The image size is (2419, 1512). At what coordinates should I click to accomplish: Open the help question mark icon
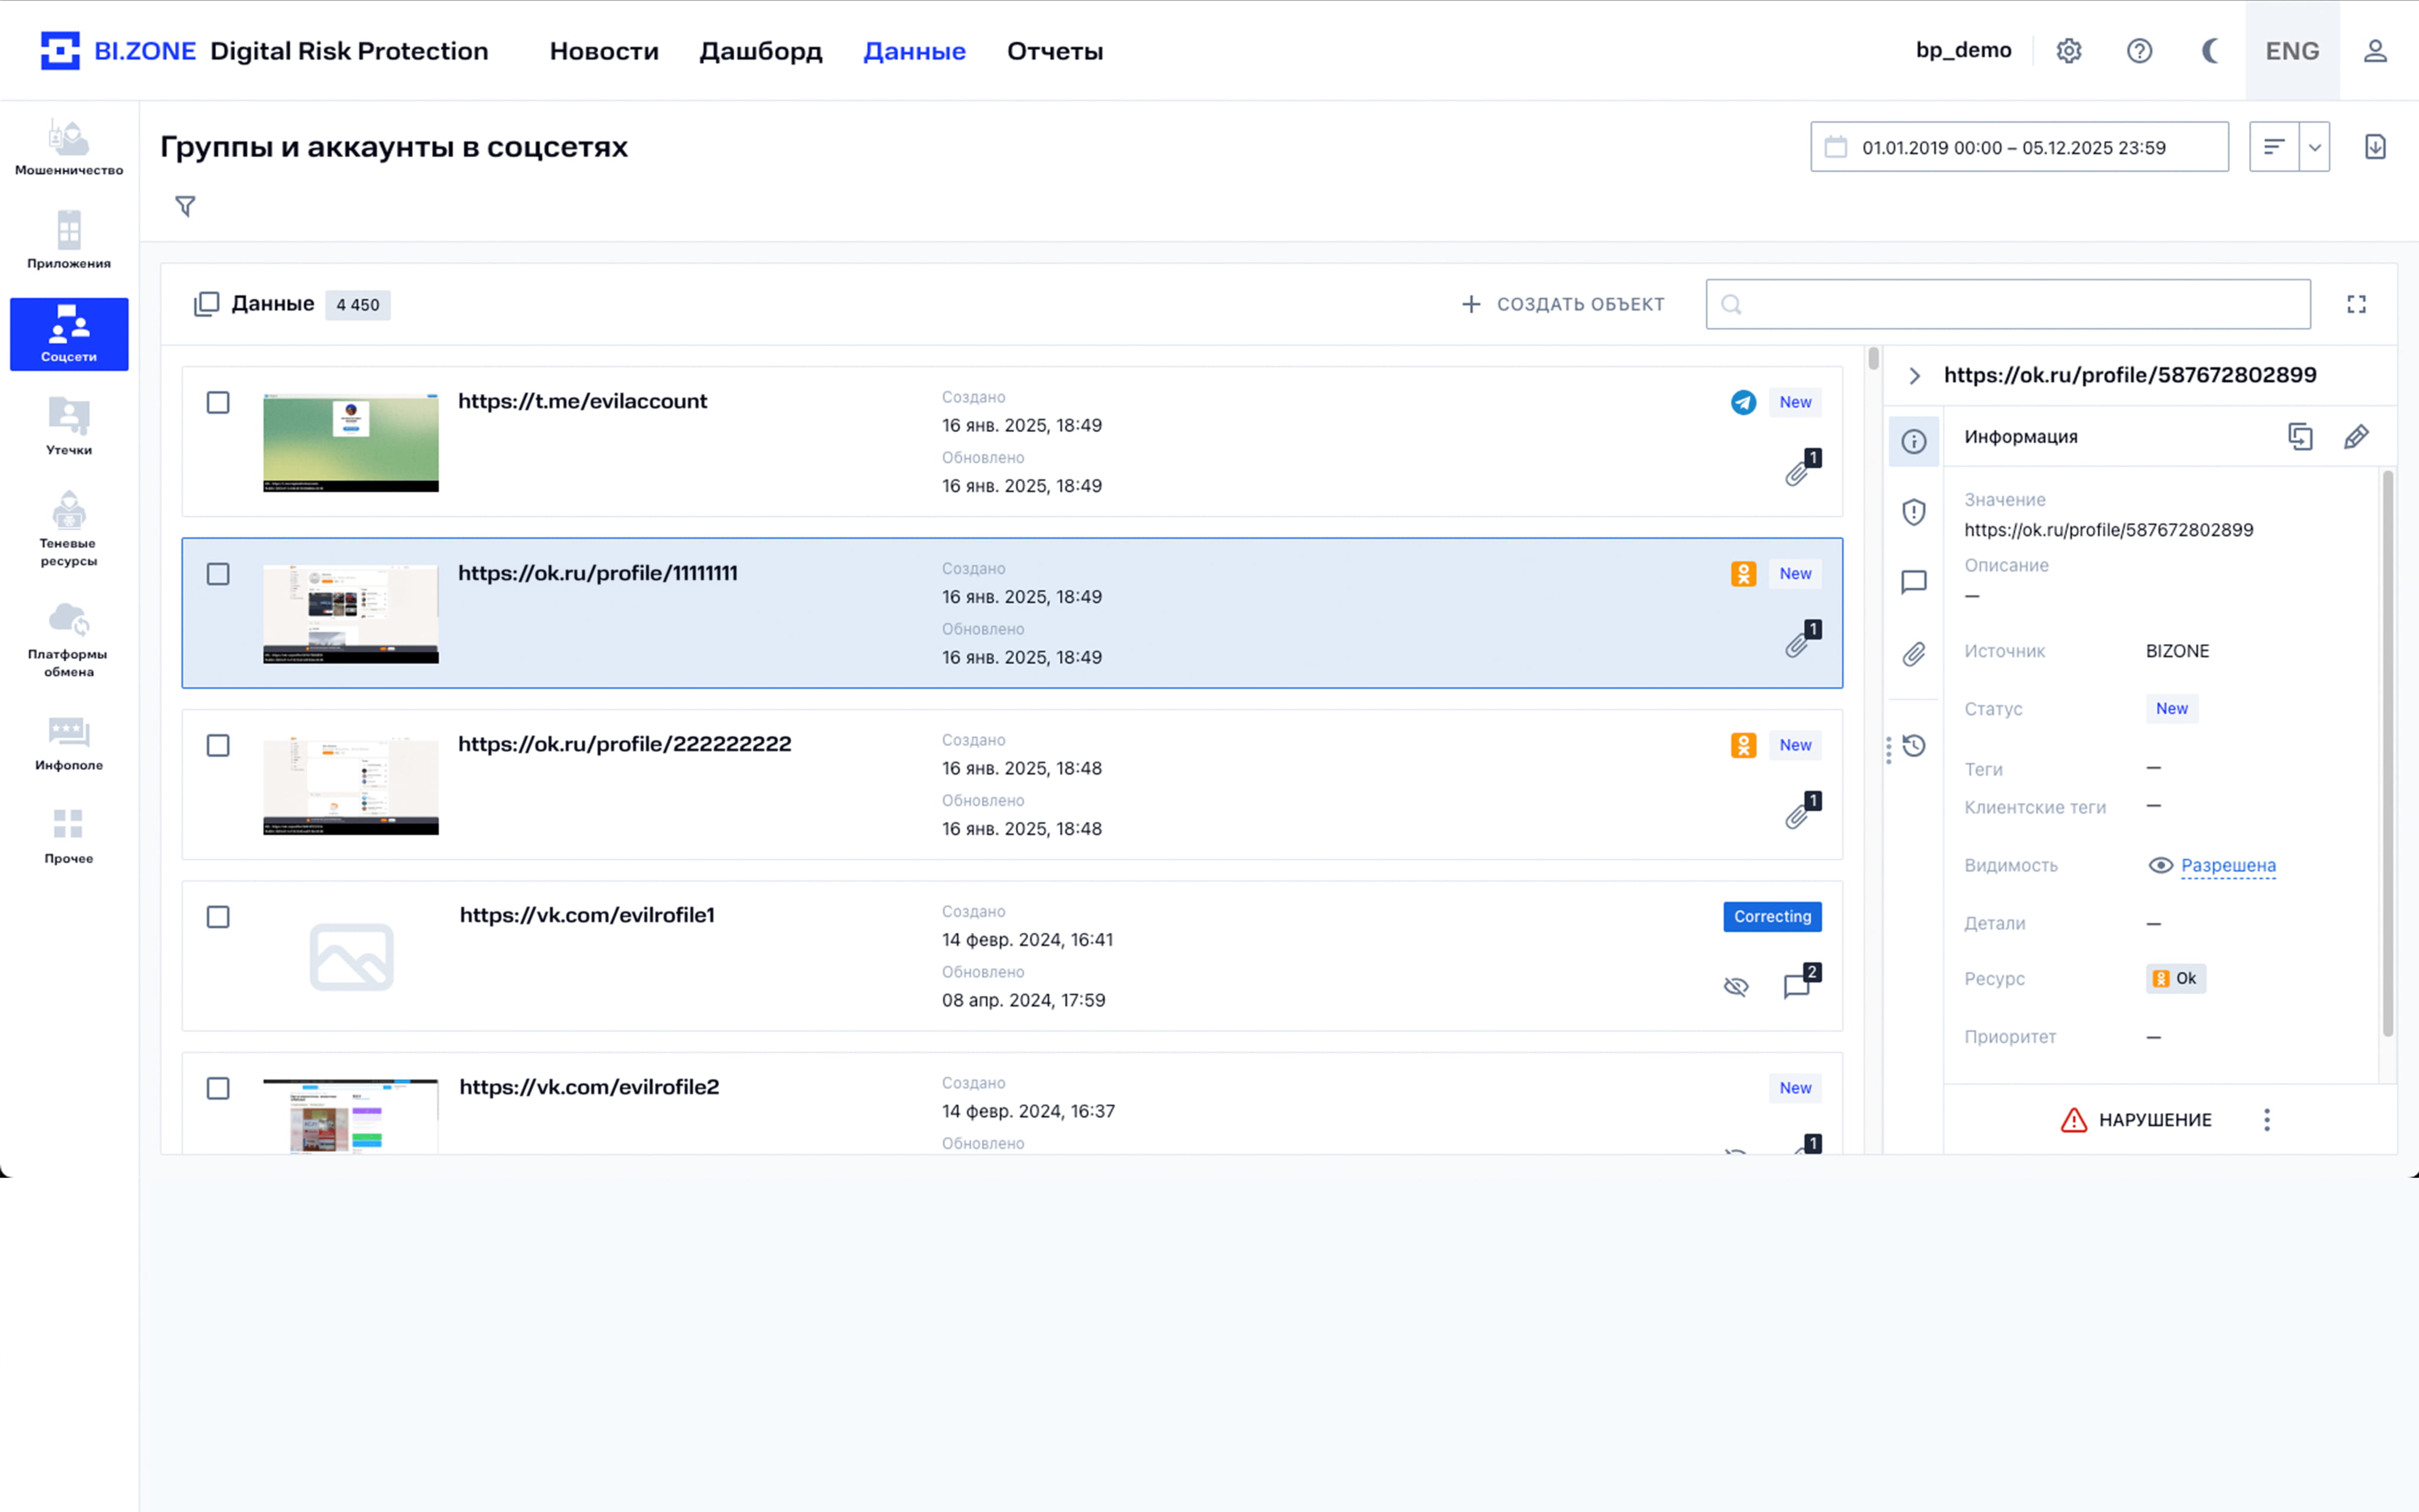[2139, 51]
